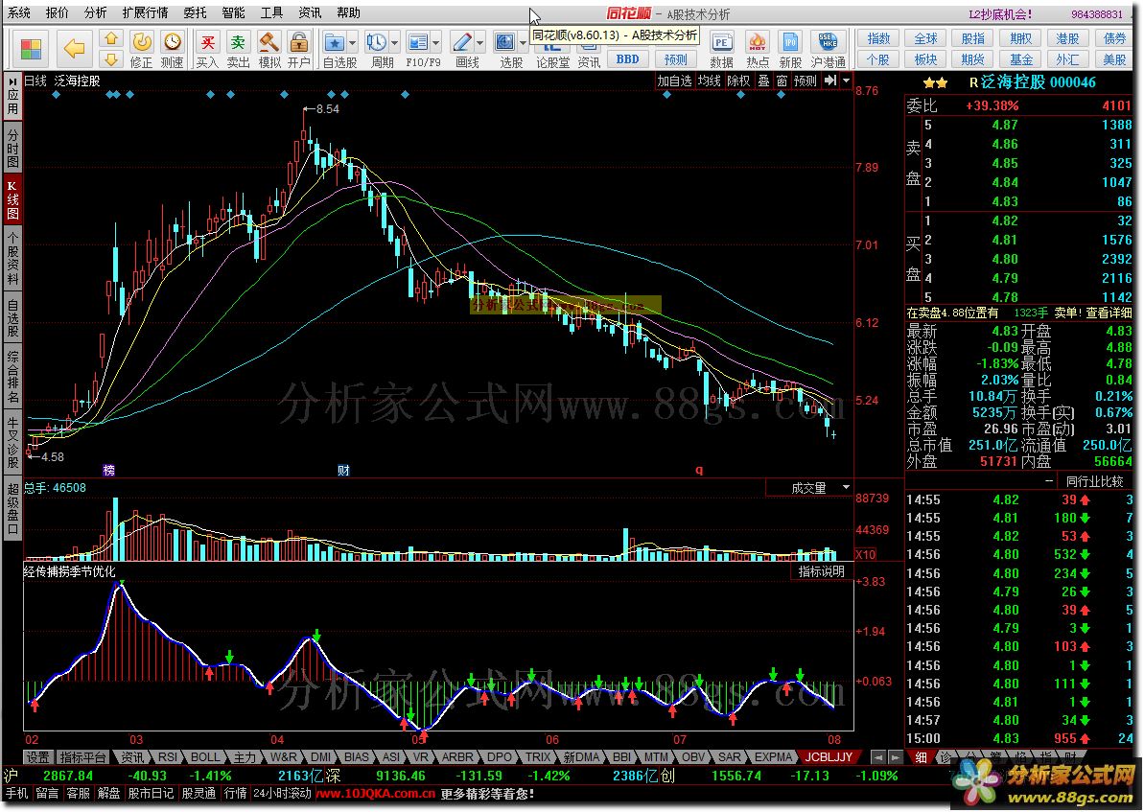This screenshot has height=812, width=1144.
Task: Open the 新股 IPO icon
Action: [x=789, y=41]
